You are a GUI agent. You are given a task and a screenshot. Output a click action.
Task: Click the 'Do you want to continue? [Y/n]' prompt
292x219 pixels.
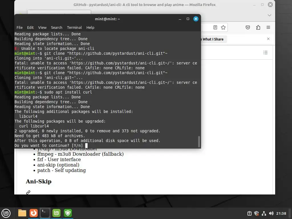coord(49,146)
